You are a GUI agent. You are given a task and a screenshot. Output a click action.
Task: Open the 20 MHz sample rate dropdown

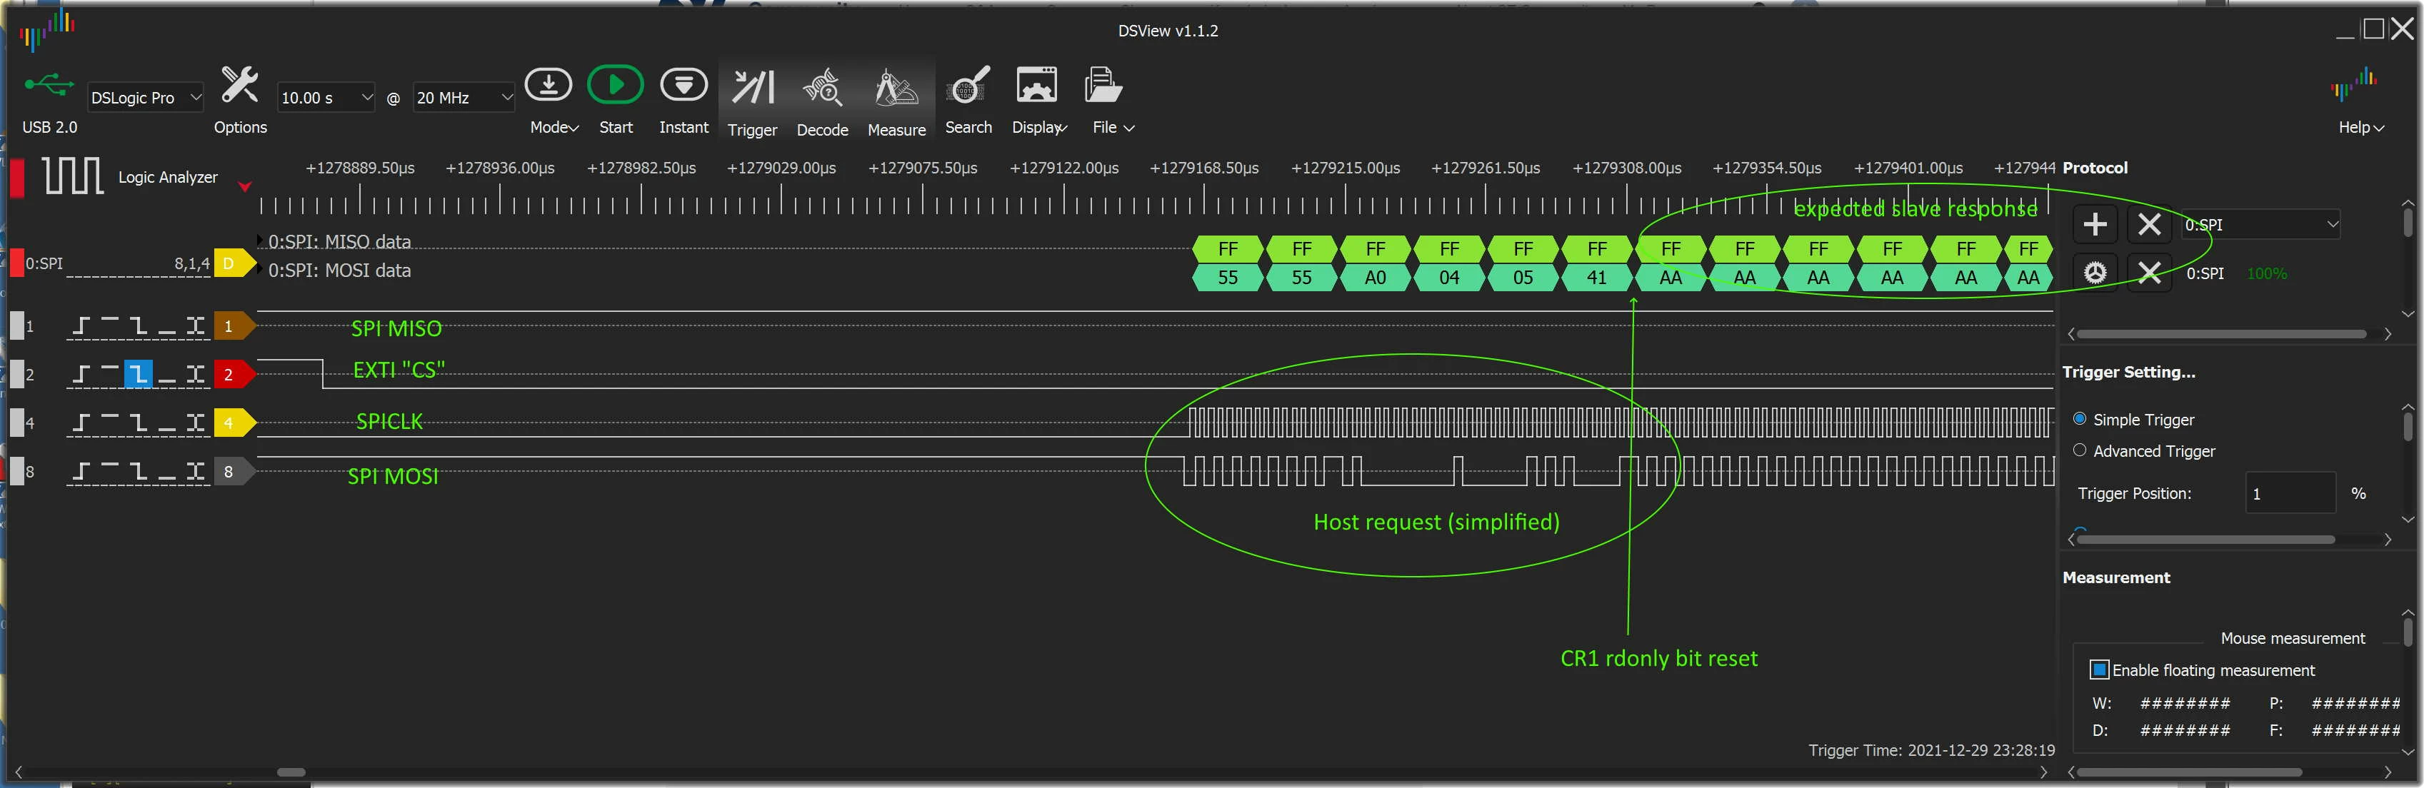[x=464, y=98]
